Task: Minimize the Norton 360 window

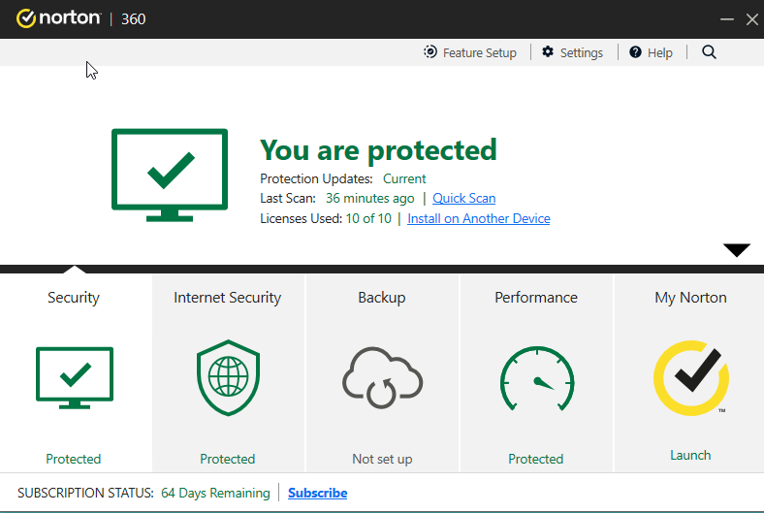Action: coord(727,19)
